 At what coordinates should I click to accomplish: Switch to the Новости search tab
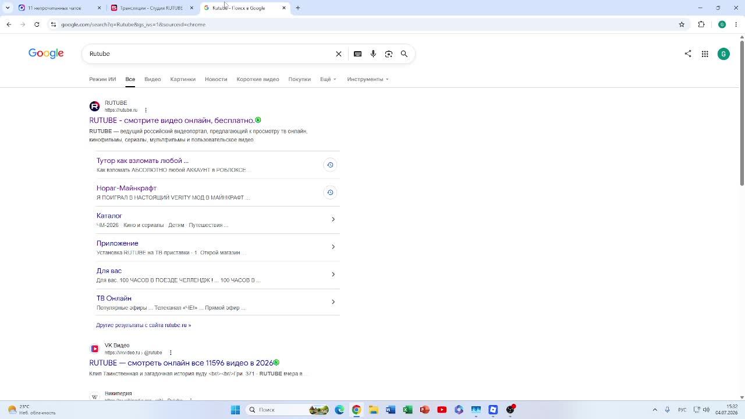click(x=216, y=79)
